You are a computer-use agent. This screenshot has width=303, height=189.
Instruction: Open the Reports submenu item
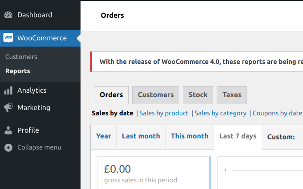tap(18, 71)
